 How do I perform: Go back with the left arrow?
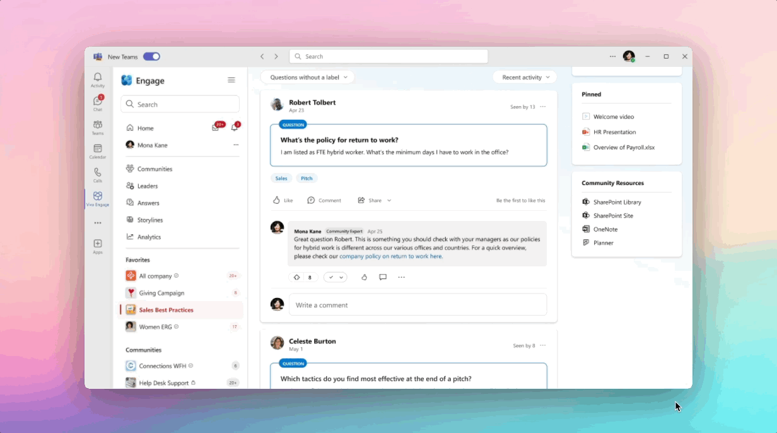262,57
